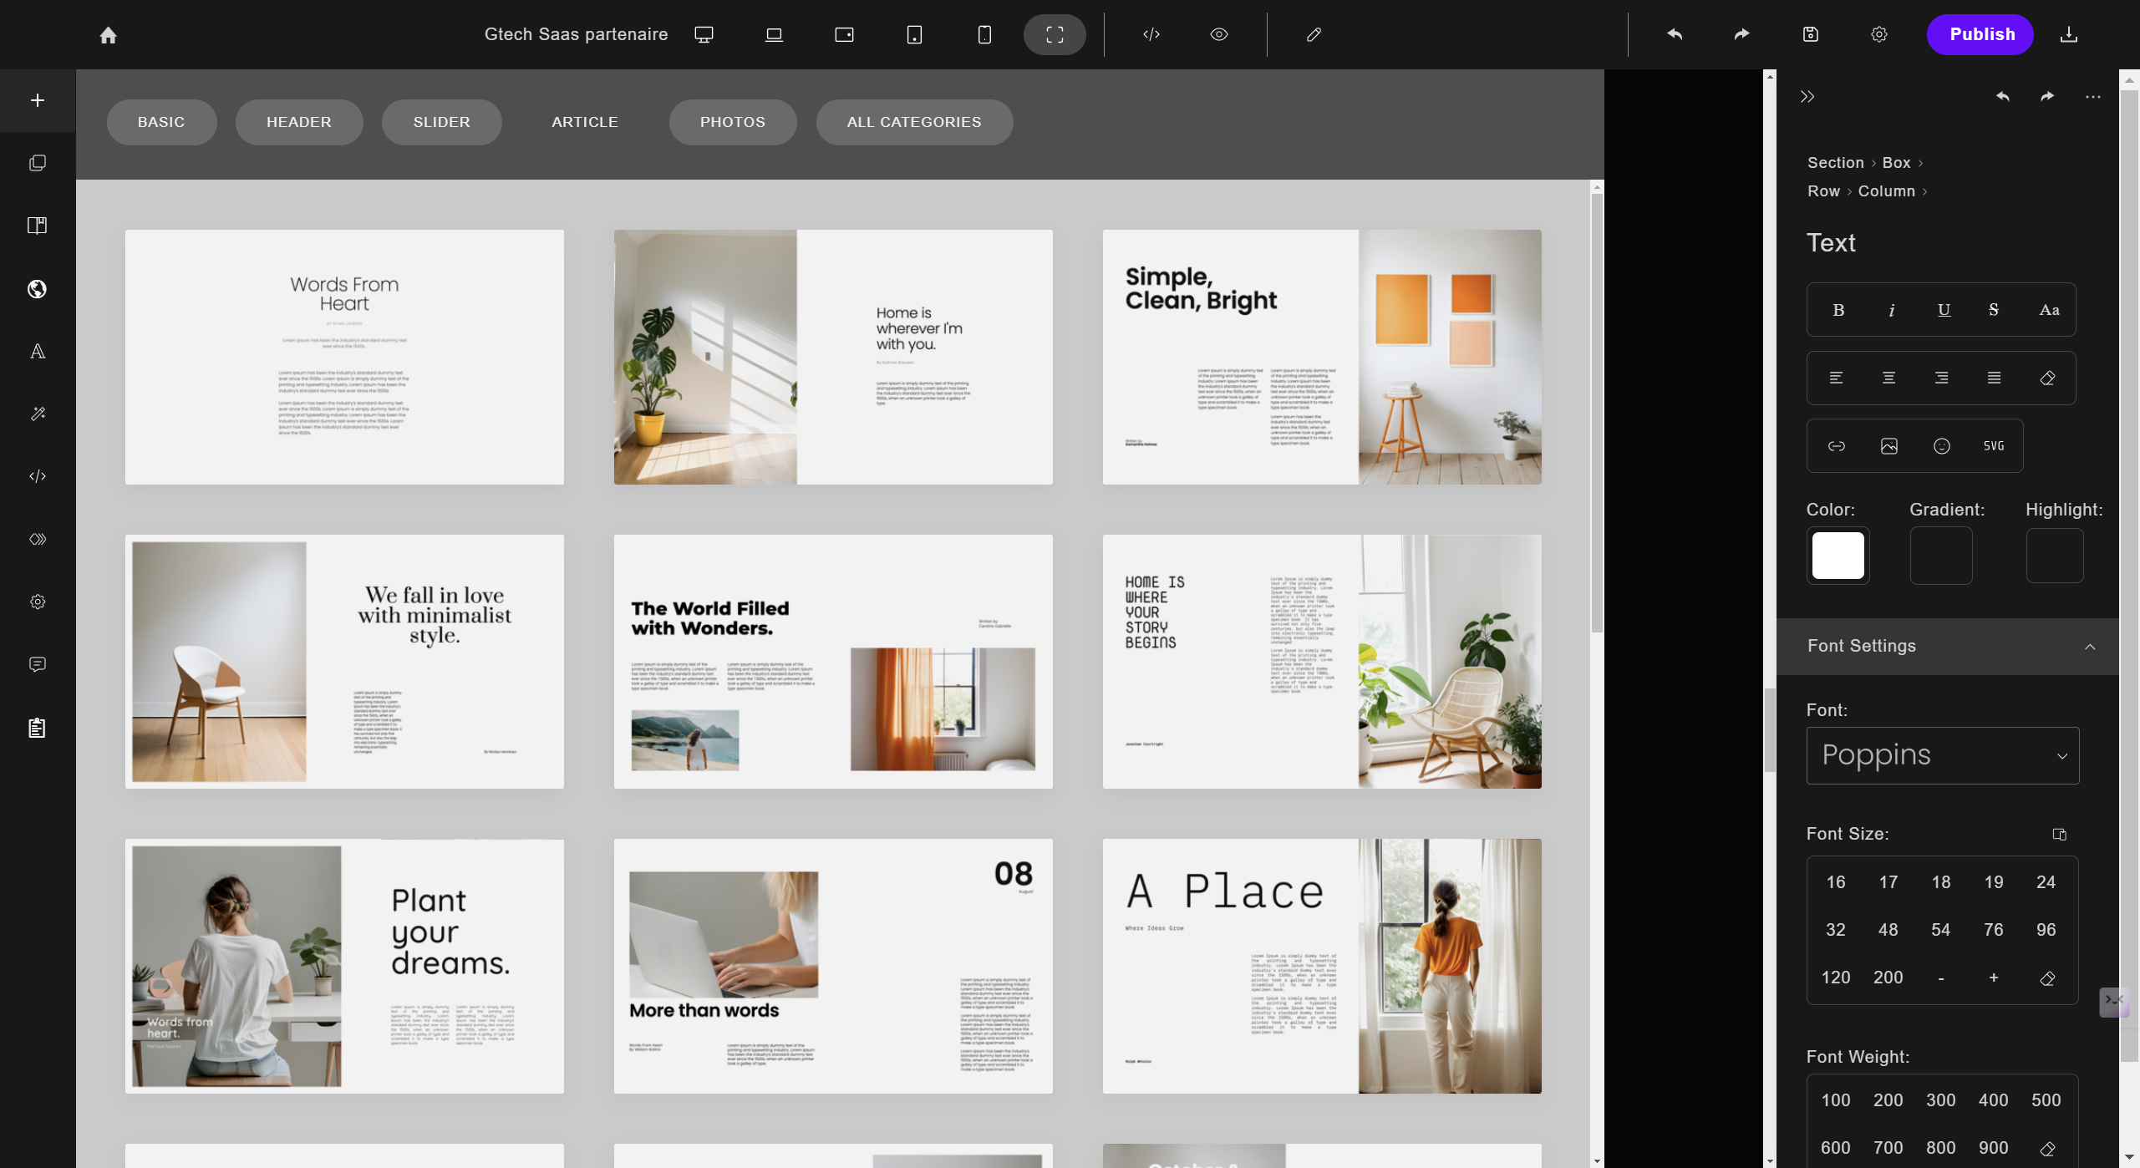The image size is (2140, 1168).
Task: Click the save icon in top bar
Action: (x=1810, y=34)
